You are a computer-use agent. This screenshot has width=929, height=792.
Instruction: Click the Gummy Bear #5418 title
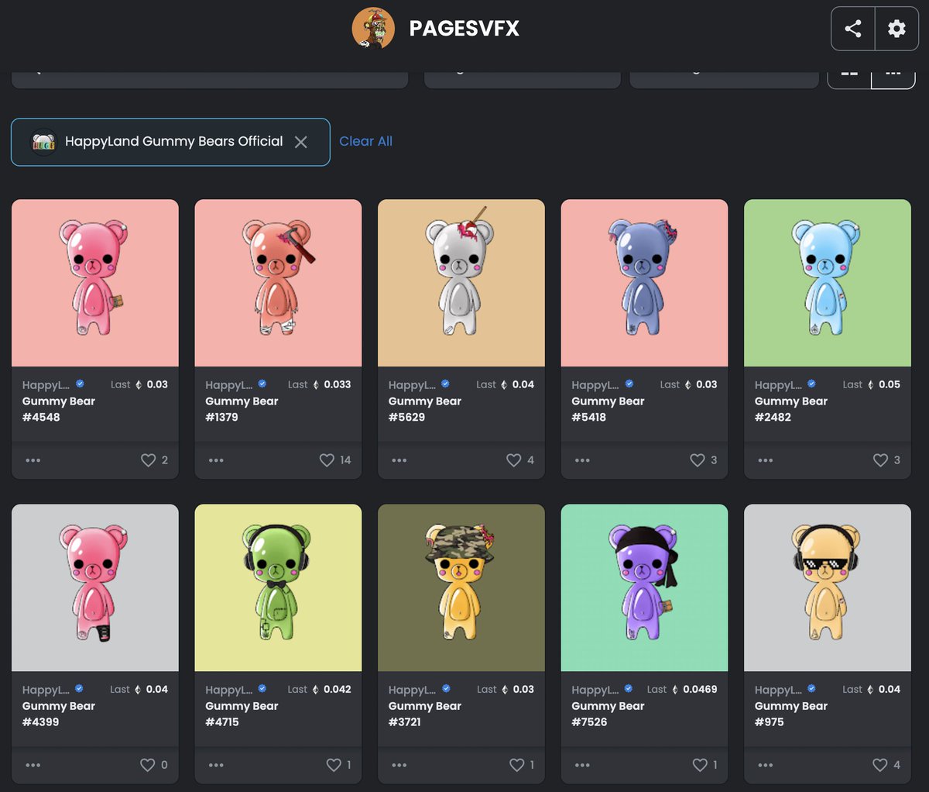608,409
